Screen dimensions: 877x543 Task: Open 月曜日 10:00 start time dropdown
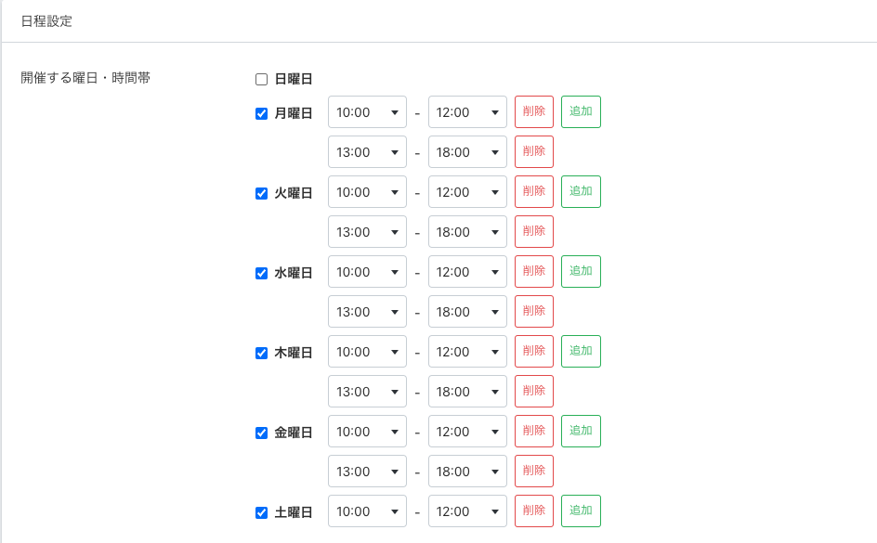point(367,112)
